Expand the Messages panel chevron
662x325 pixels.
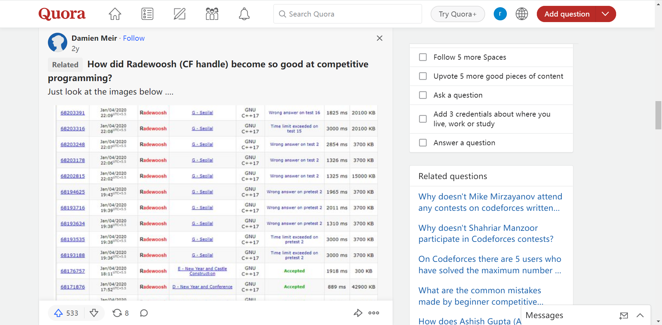click(640, 315)
